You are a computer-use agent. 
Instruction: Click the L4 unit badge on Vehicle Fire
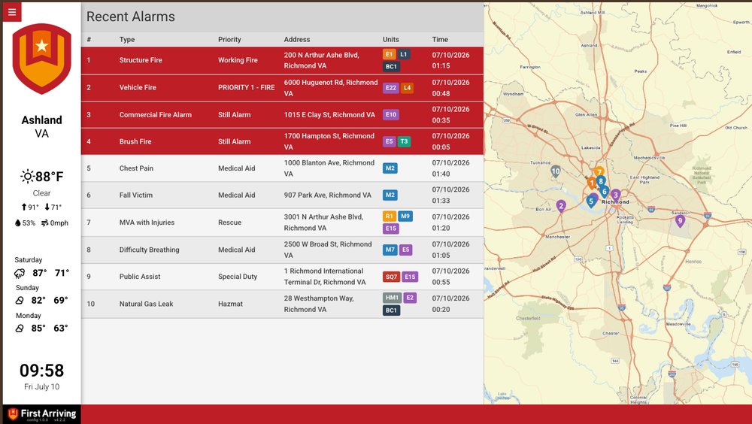[x=407, y=88]
